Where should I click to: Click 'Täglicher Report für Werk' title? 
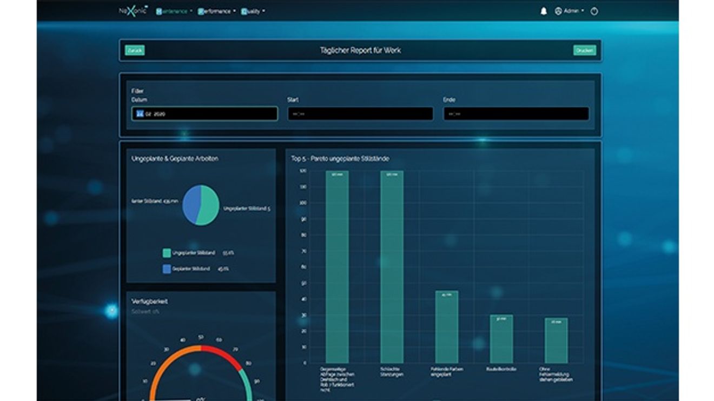[x=360, y=50]
